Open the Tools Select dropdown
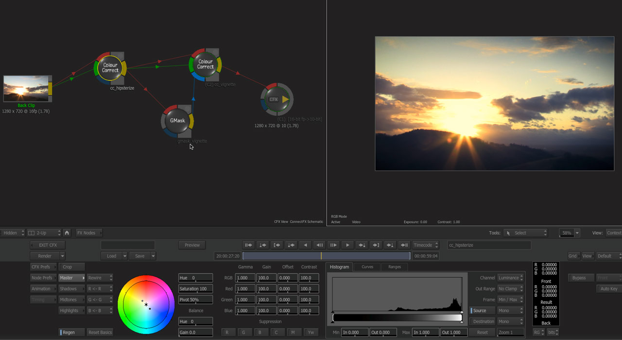Screen dimensions: 622x340 525,233
